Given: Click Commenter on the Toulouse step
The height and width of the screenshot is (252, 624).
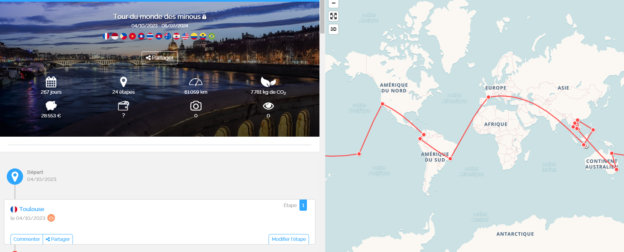Looking at the screenshot, I should [27, 239].
